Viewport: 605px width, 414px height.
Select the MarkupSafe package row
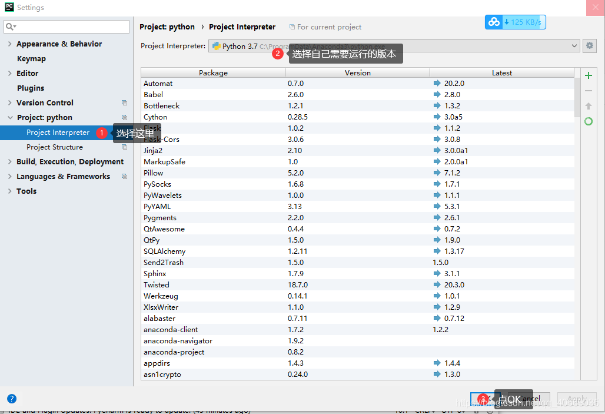358,161
